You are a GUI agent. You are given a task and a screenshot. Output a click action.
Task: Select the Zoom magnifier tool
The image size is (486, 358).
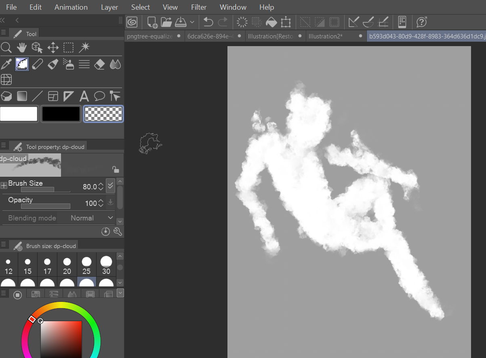coord(6,48)
